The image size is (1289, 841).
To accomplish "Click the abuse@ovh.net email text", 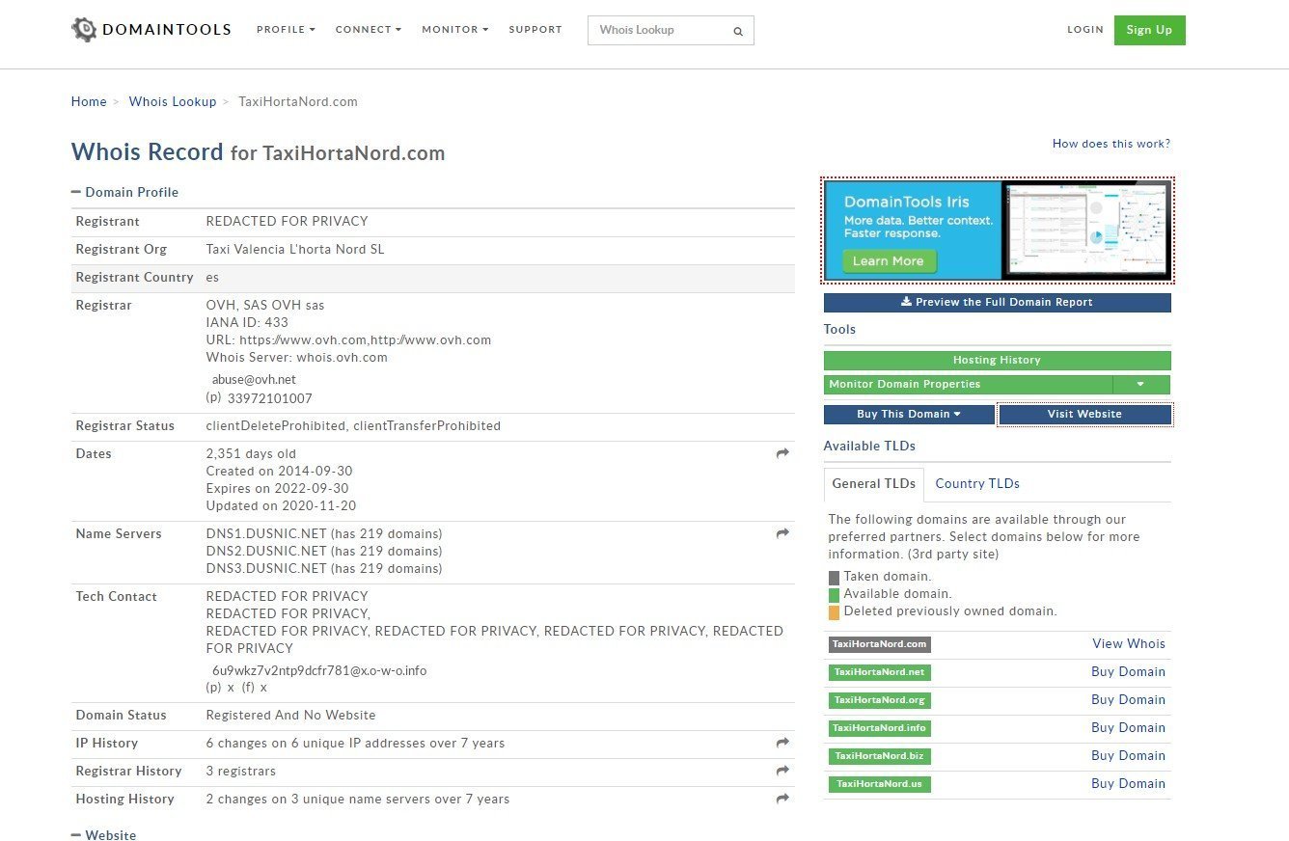I will (x=254, y=379).
